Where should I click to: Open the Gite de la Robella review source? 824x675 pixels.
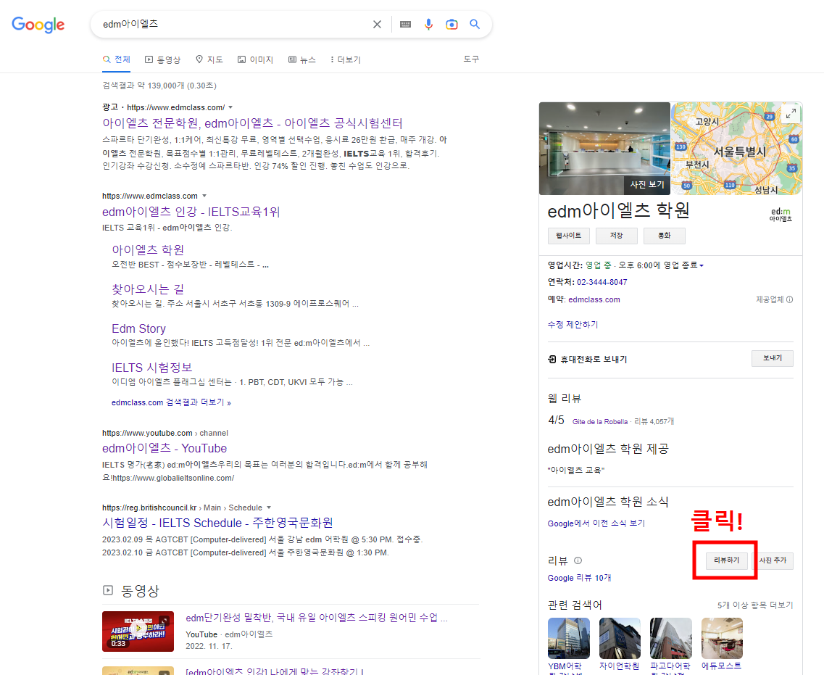(x=599, y=422)
